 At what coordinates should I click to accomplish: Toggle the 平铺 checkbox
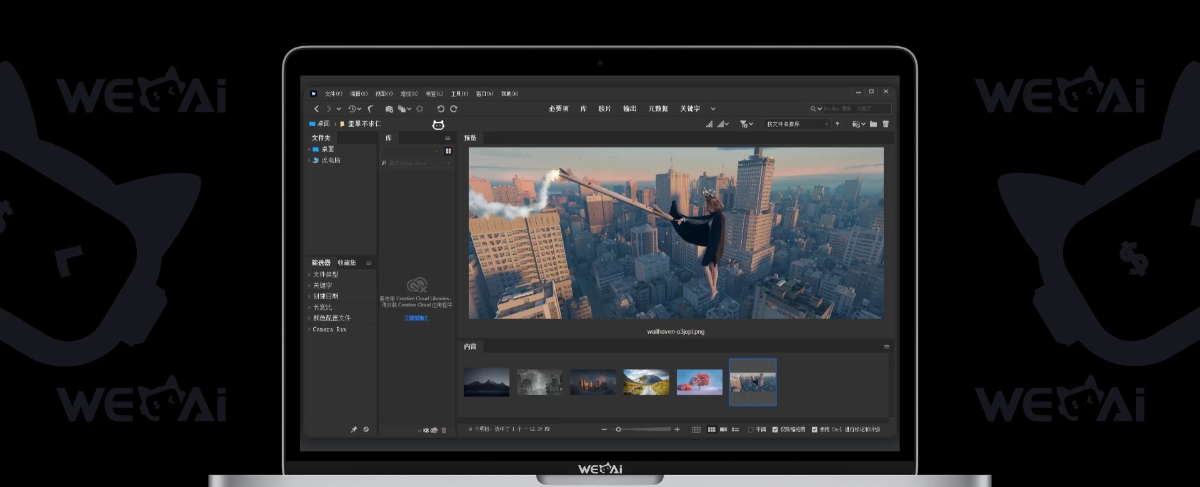tap(751, 430)
